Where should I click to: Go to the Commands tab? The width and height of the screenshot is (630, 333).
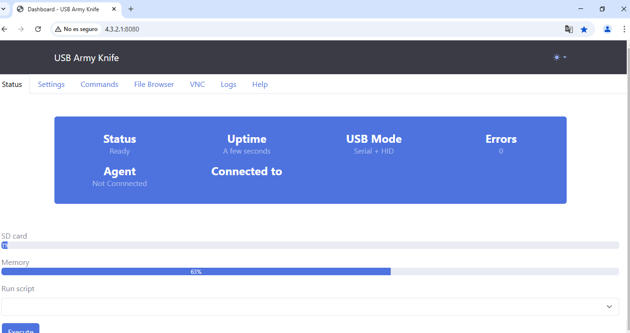point(99,85)
